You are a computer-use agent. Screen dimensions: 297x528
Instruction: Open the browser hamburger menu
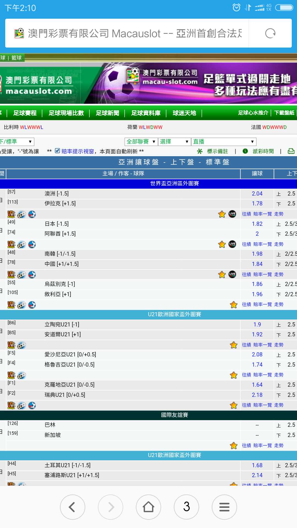pyautogui.click(x=224, y=507)
